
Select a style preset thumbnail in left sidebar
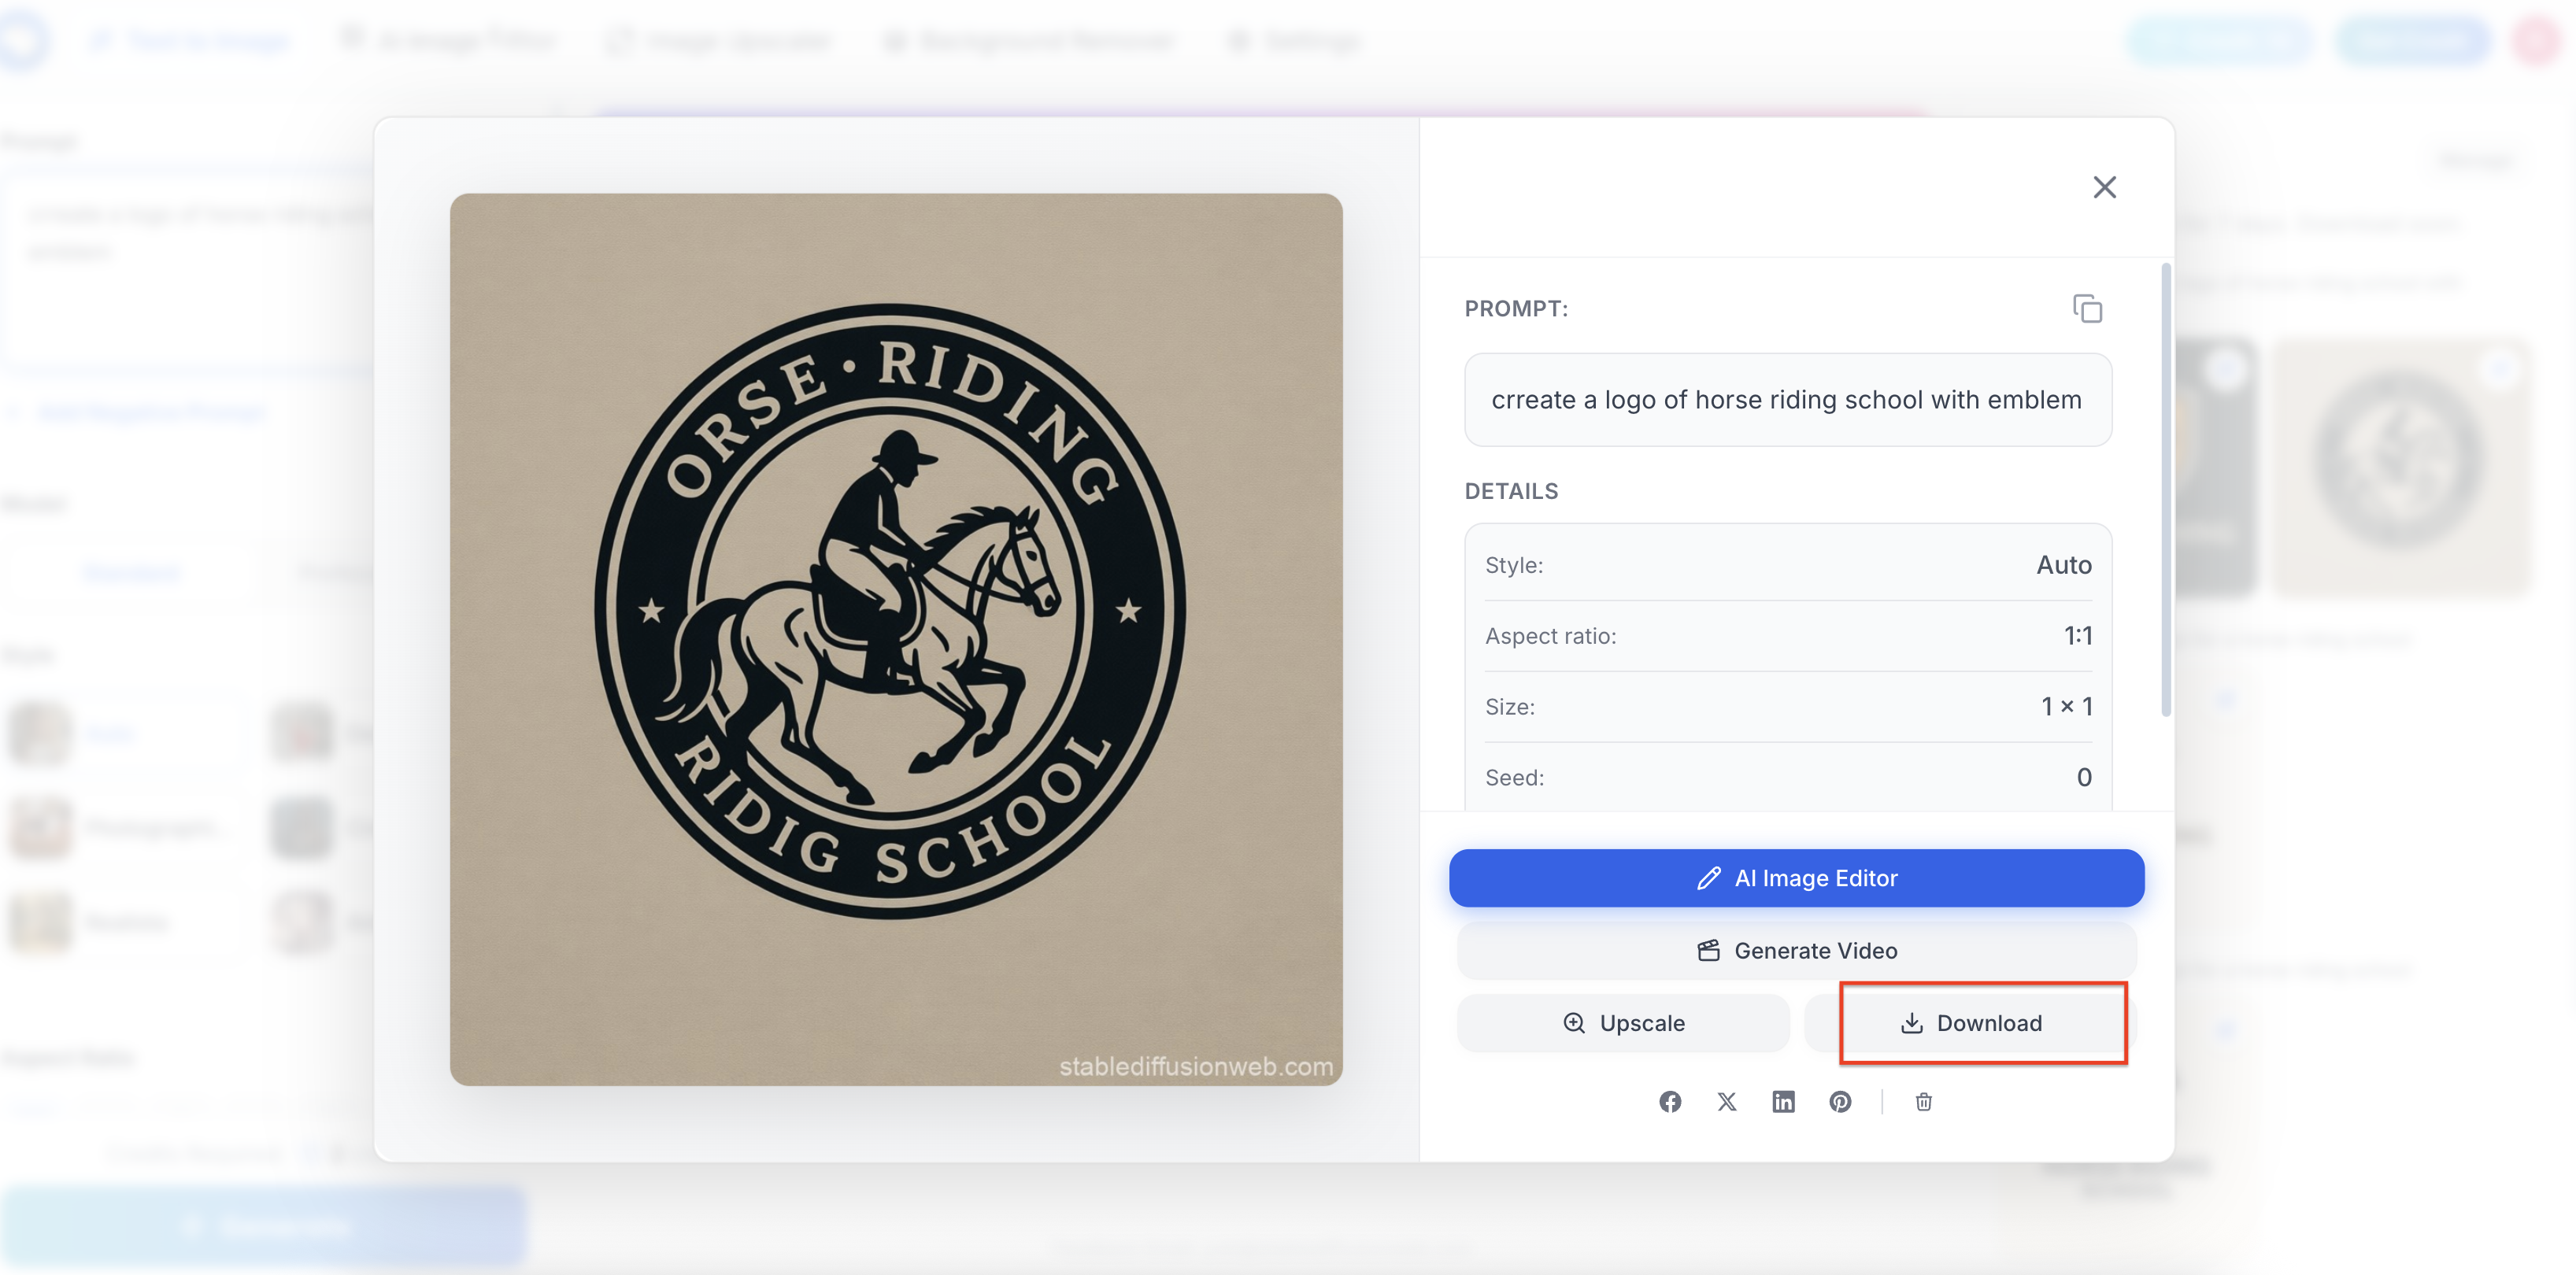40,733
